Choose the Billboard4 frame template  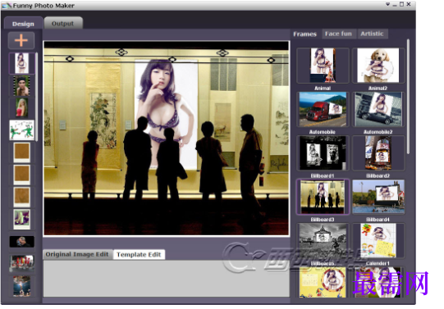click(x=378, y=197)
